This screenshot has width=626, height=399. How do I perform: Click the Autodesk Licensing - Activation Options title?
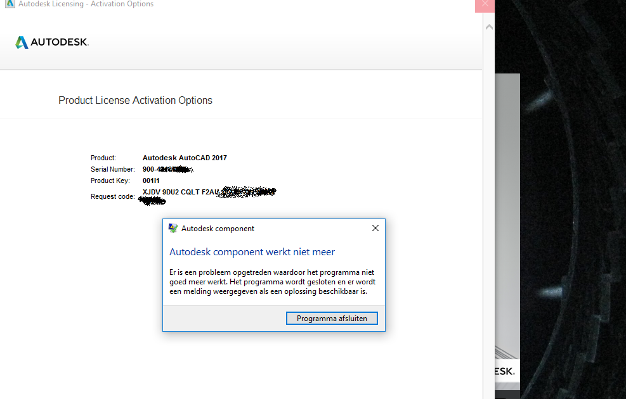pos(86,4)
